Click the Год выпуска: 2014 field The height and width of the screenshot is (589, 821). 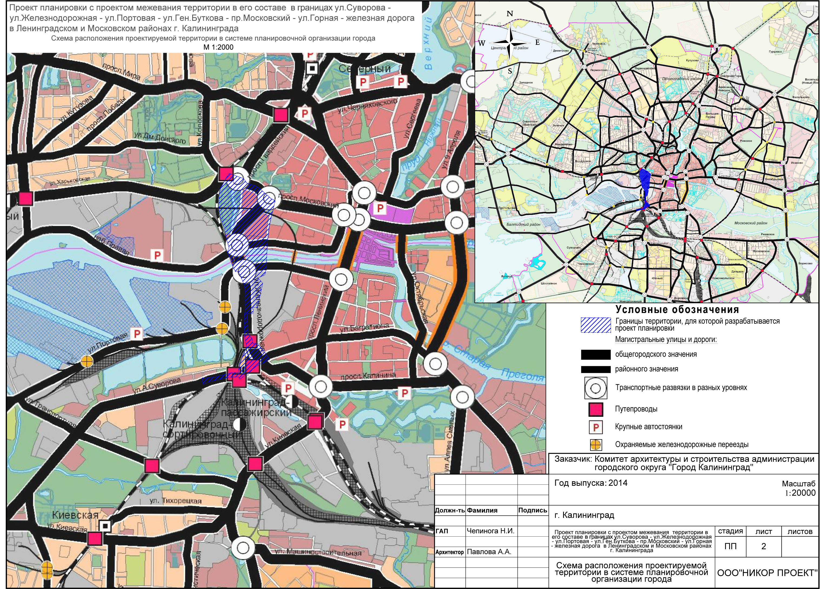591,483
